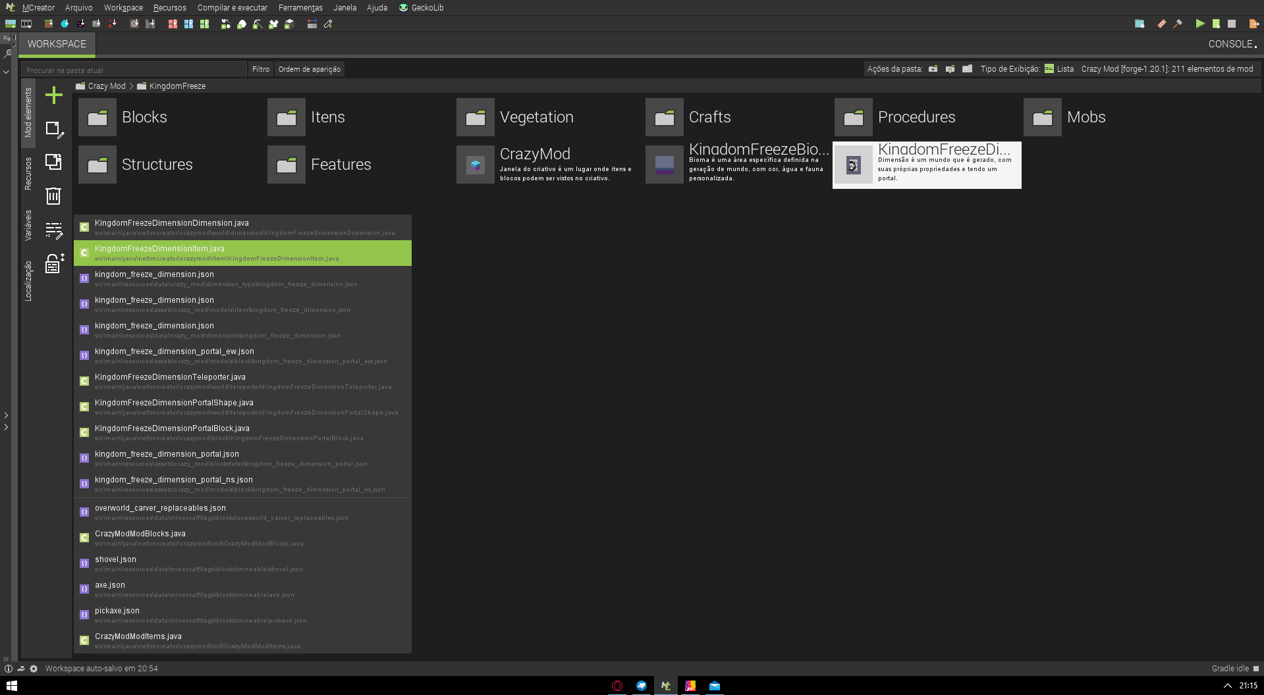Open the Windows Start button
The width and height of the screenshot is (1264, 695).
[11, 685]
